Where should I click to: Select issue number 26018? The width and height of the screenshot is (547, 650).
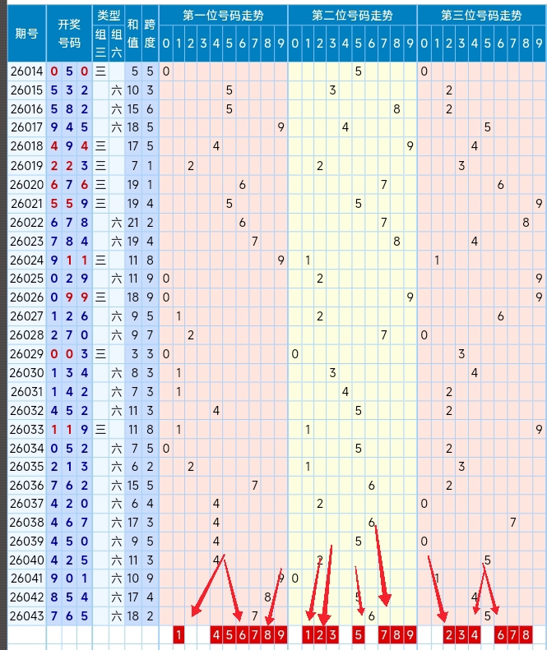(26, 146)
